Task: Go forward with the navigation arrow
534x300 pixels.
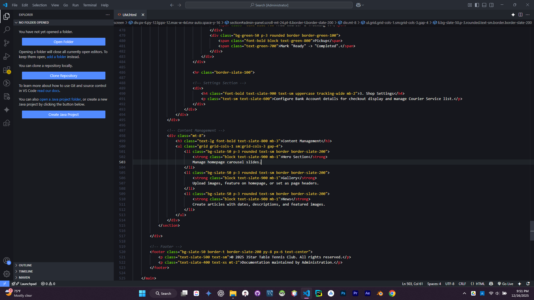Action: [x=179, y=5]
